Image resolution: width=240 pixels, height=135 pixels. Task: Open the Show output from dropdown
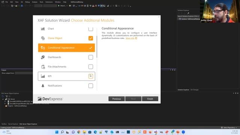click(24, 73)
